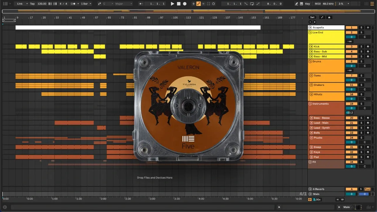Image resolution: width=377 pixels, height=212 pixels.
Task: Click the Bass - Reese track icon
Action: point(311,118)
